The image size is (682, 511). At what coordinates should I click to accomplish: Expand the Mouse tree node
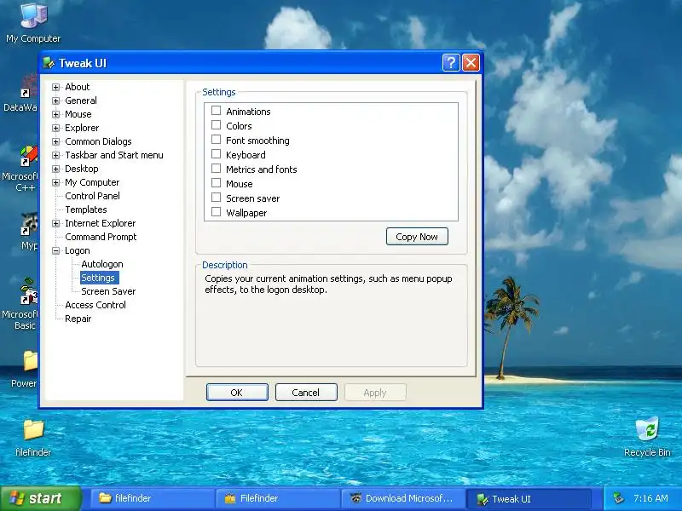click(x=55, y=114)
